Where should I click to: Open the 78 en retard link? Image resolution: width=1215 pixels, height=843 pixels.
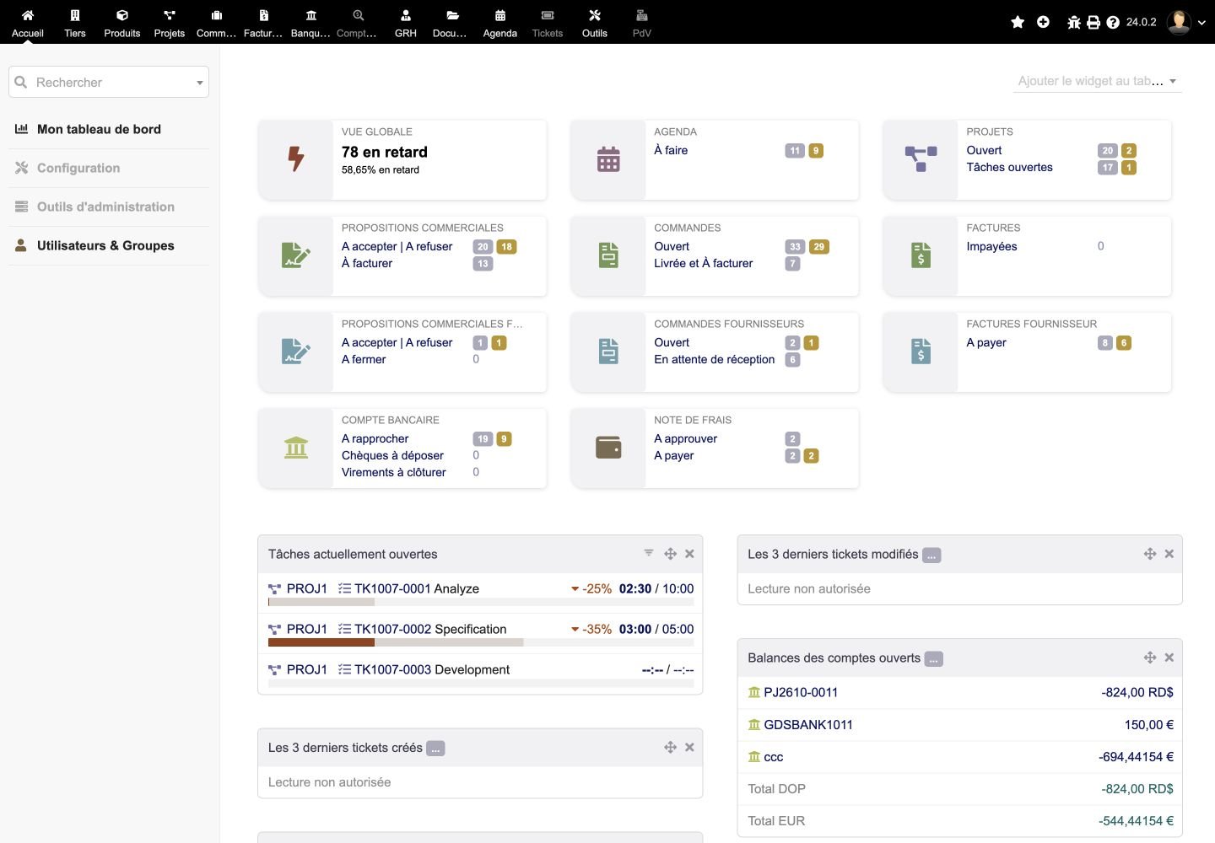[385, 152]
